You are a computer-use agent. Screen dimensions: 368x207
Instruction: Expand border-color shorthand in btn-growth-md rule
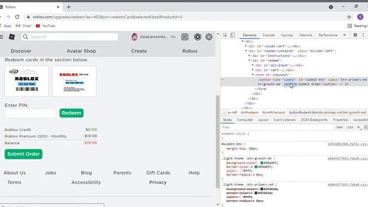252,167
